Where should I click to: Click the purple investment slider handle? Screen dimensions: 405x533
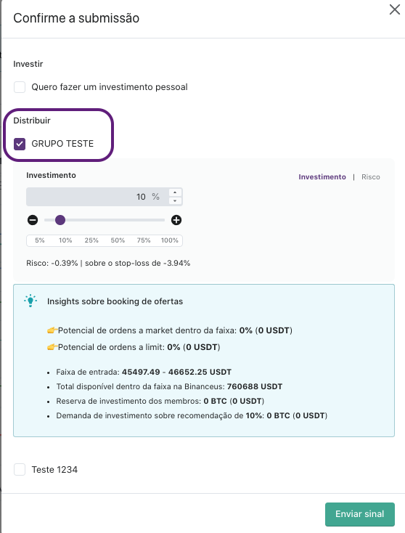pos(60,220)
